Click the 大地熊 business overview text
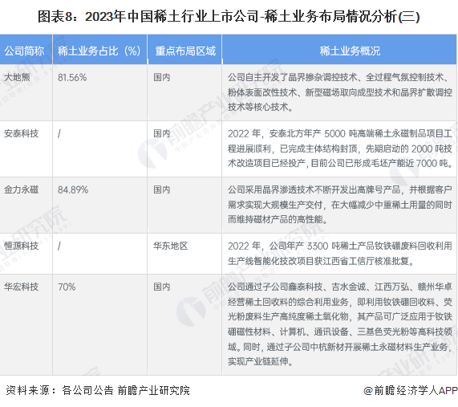 click(340, 92)
